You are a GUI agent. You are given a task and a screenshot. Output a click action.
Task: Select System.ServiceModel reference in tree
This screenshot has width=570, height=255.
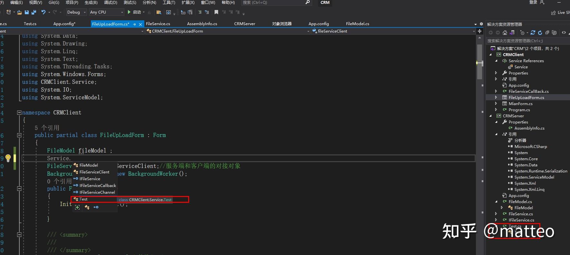click(534, 177)
